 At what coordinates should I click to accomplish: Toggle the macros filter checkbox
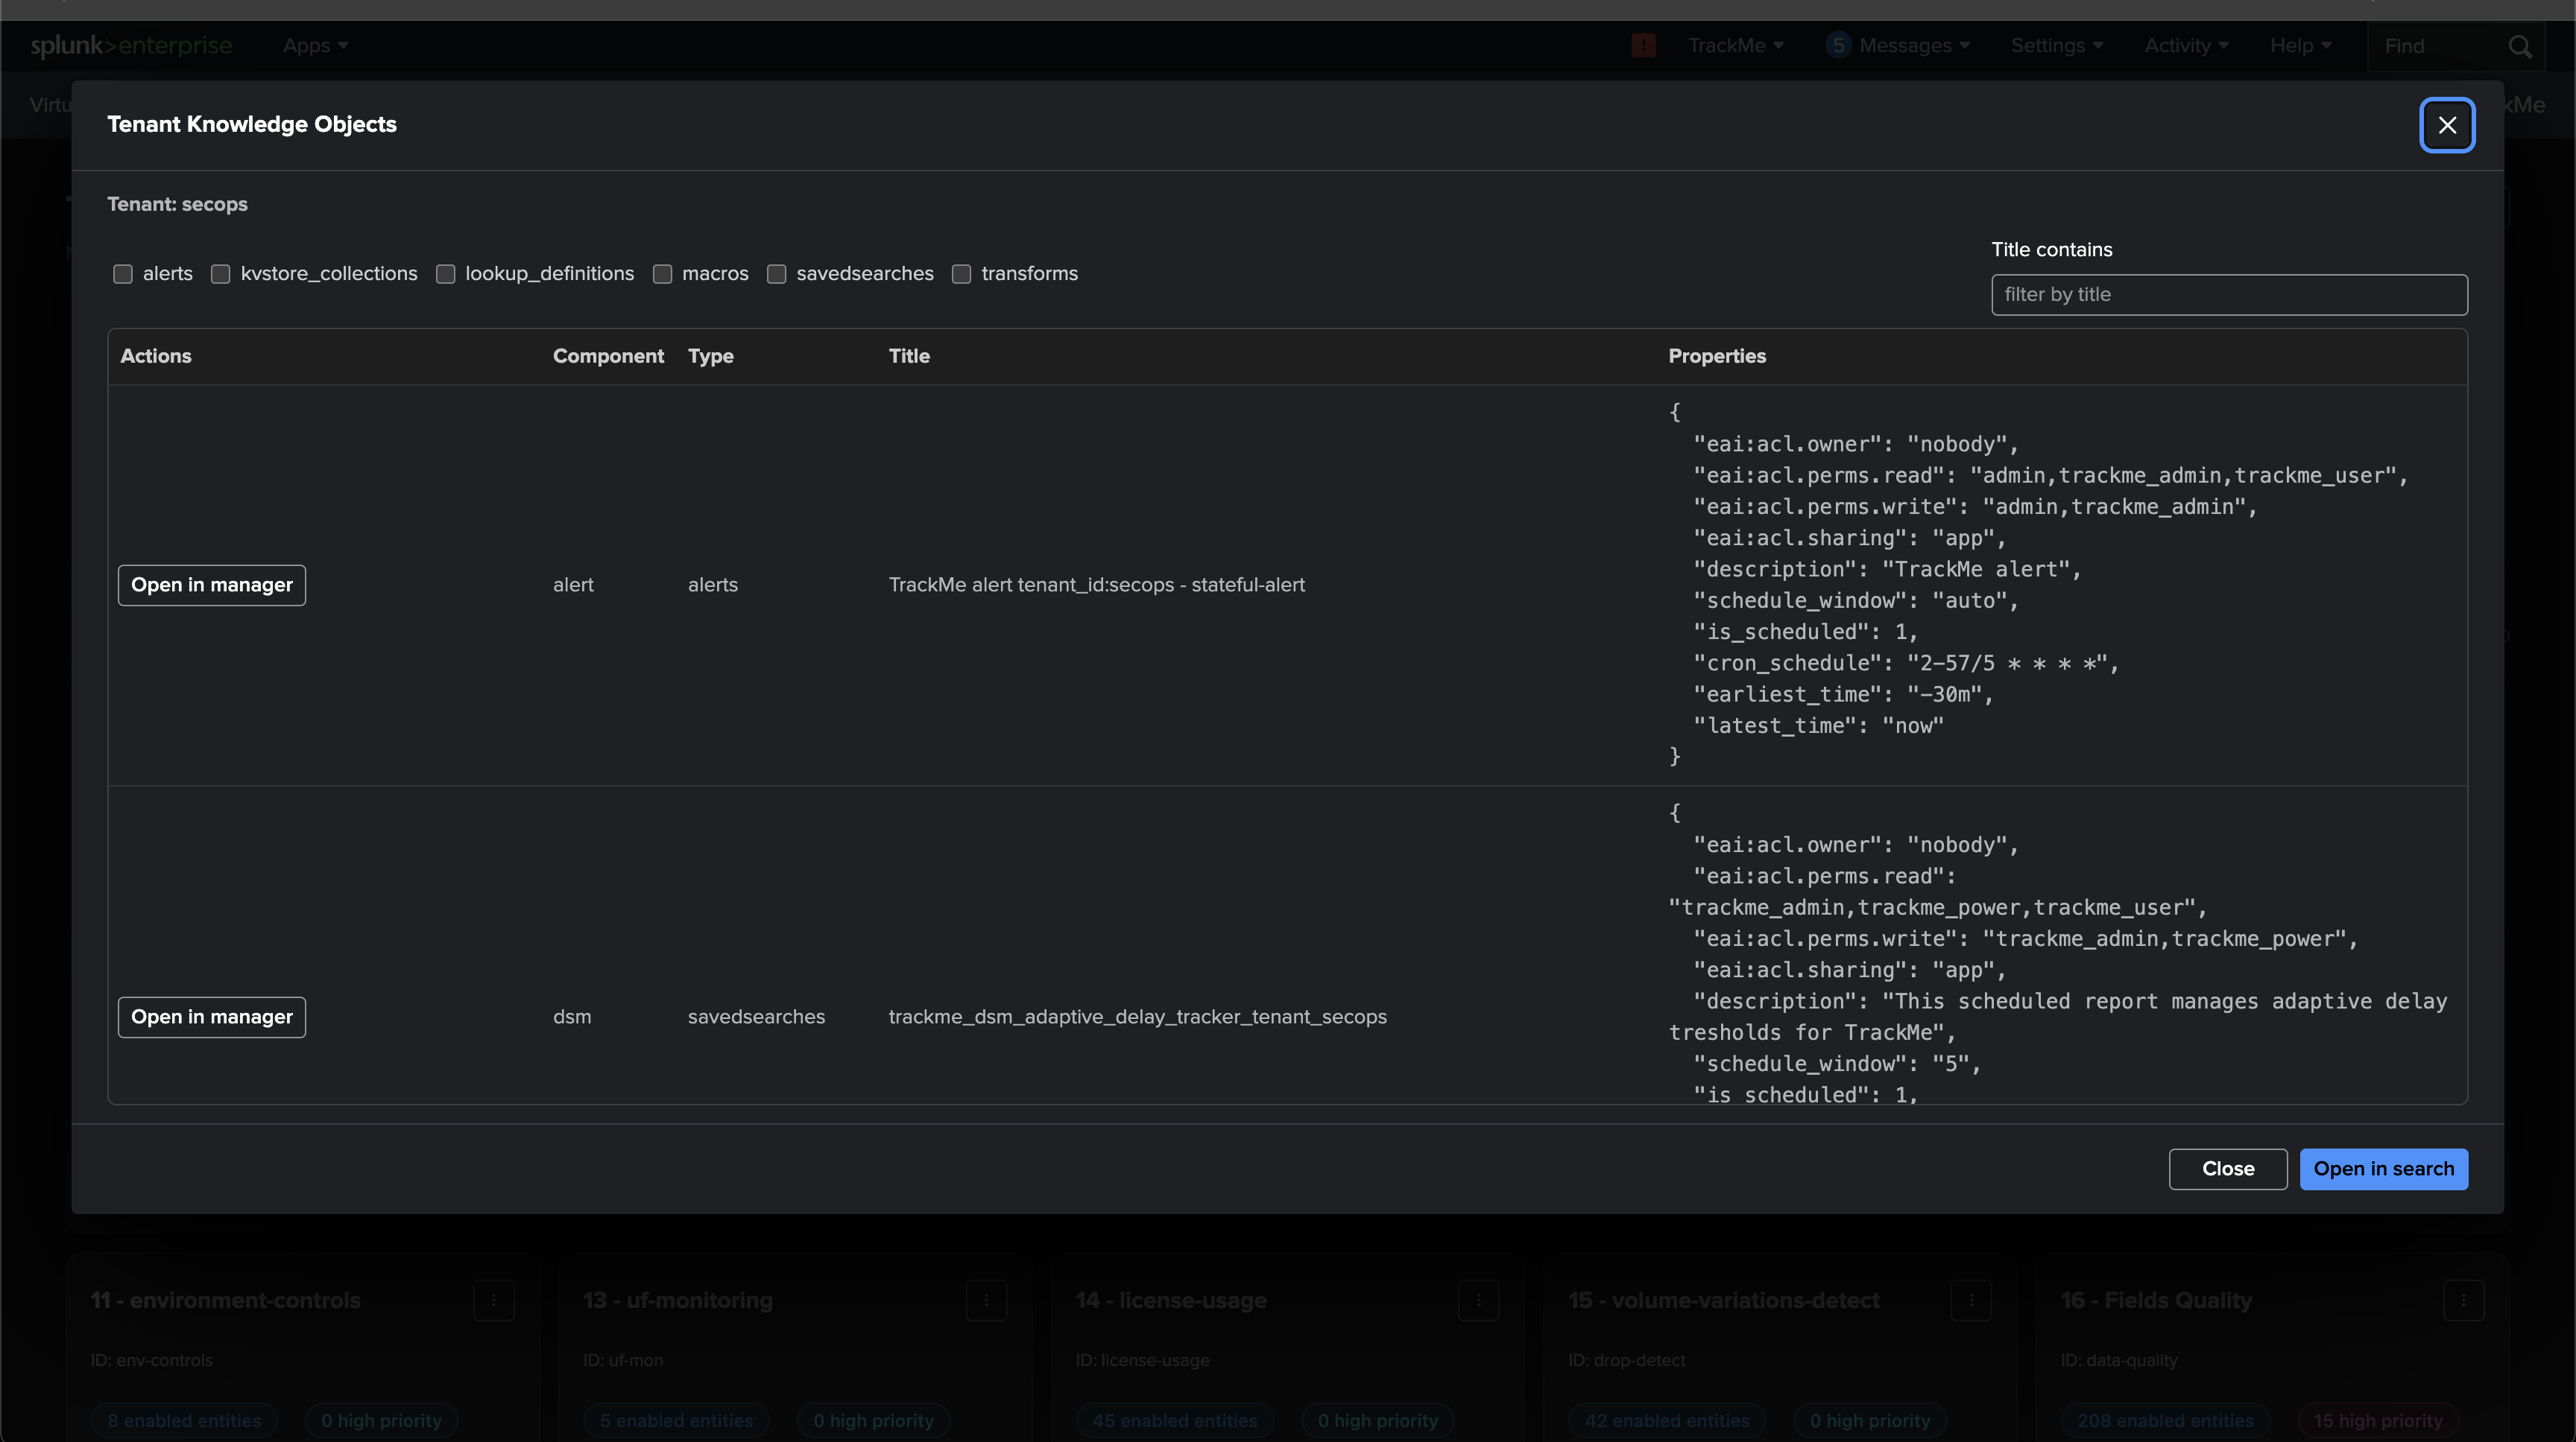(x=662, y=274)
